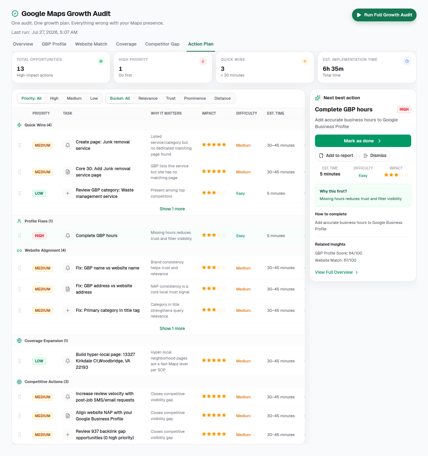Open the Overview tab

[x=23, y=44]
